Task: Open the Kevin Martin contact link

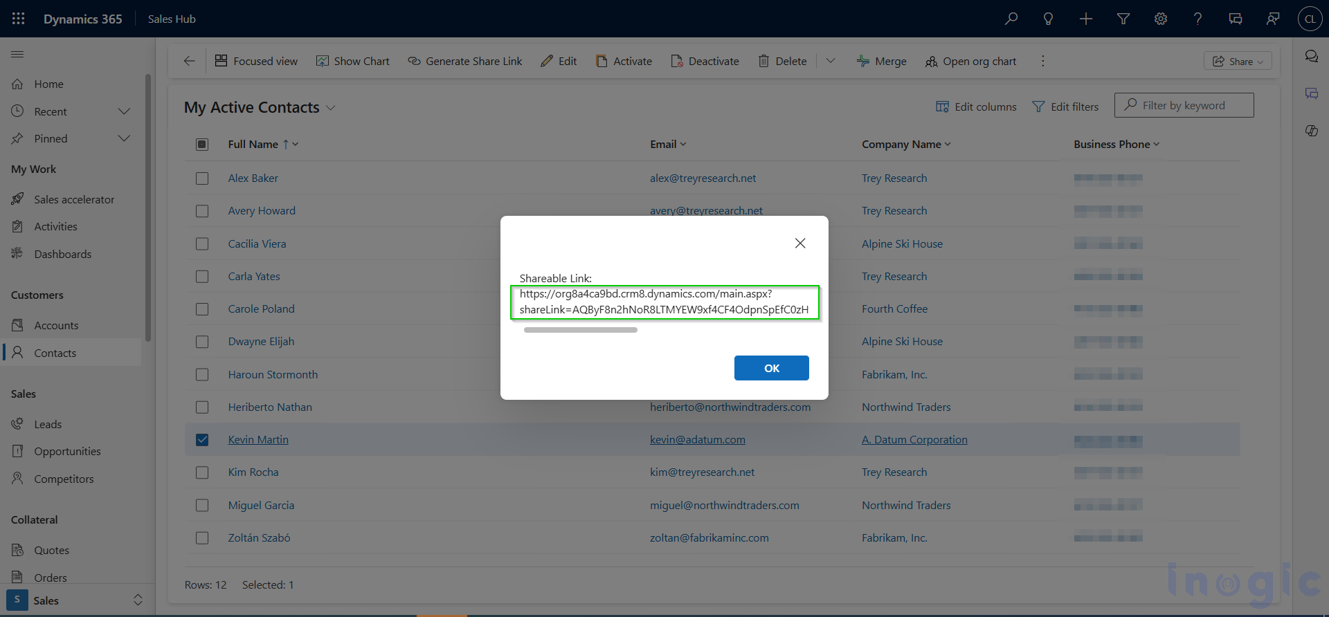Action: click(258, 439)
